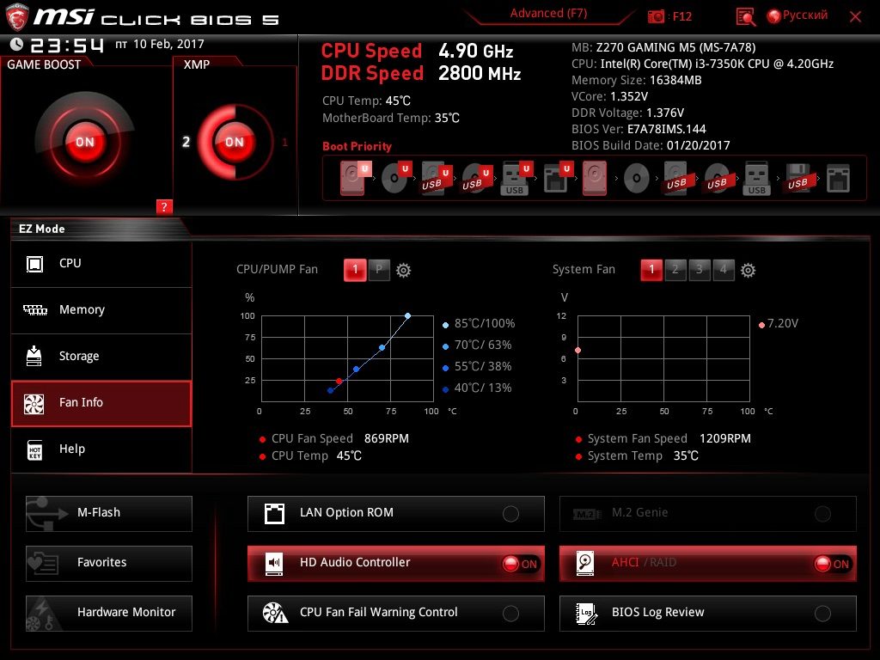Select the legacy CD/DVD icon without U badge
This screenshot has width=880, height=660.
tap(637, 179)
